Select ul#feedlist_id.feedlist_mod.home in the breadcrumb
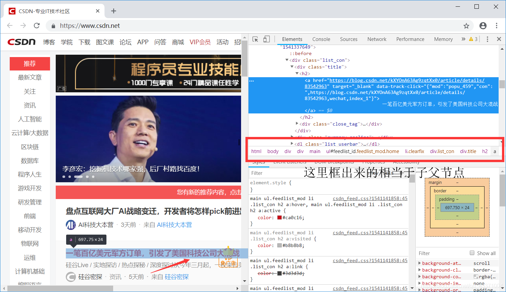506x292 pixels. [363, 151]
